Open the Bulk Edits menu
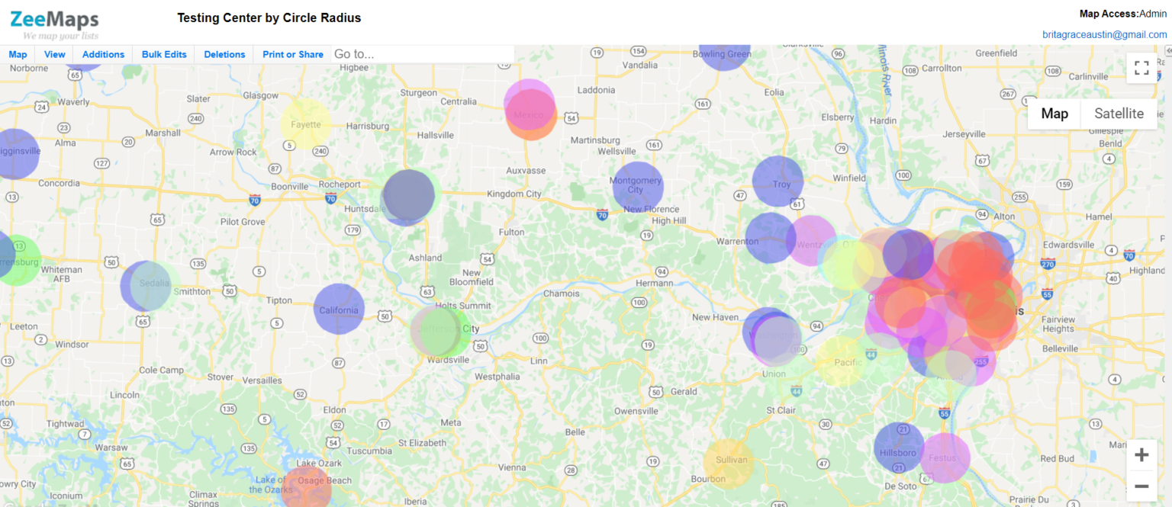The image size is (1172, 507). [163, 54]
